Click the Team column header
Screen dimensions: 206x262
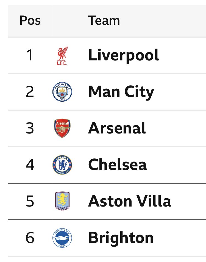click(104, 21)
